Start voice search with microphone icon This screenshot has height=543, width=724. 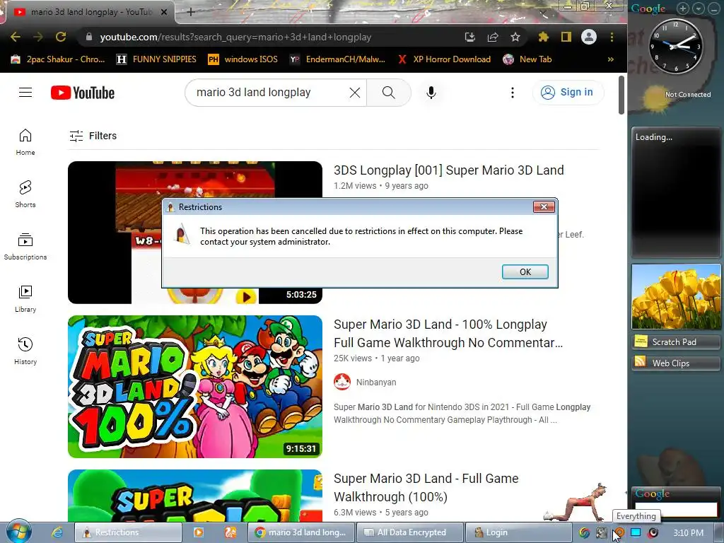point(431,93)
